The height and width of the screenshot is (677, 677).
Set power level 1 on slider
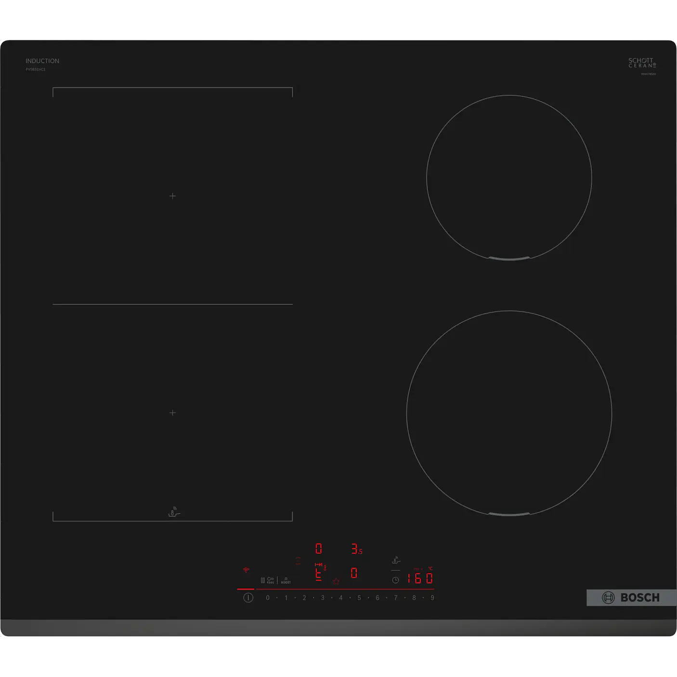tap(286, 598)
